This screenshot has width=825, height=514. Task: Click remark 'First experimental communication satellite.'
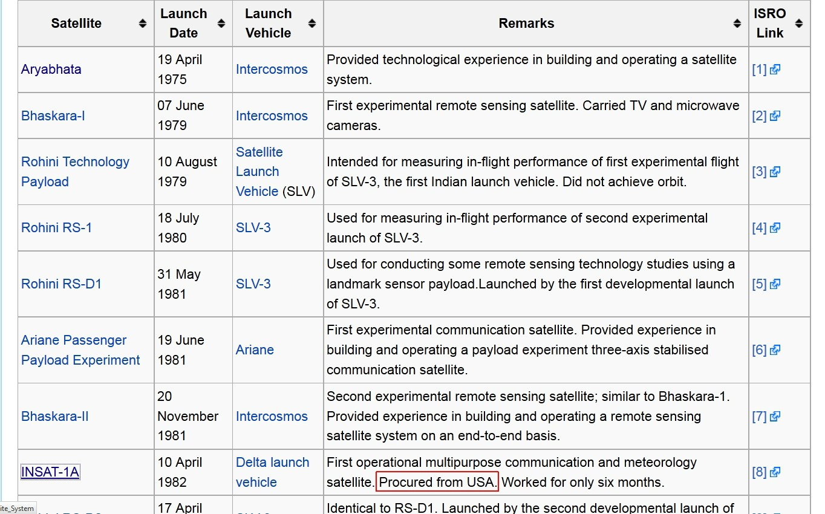pos(451,330)
